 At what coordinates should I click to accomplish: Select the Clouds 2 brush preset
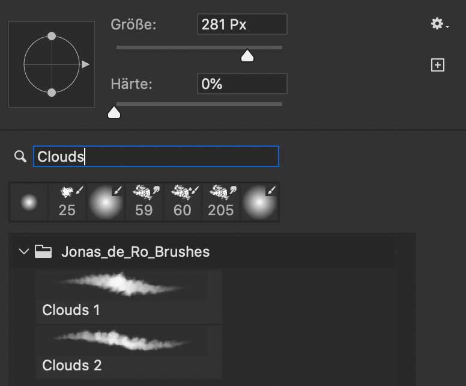[x=129, y=351]
